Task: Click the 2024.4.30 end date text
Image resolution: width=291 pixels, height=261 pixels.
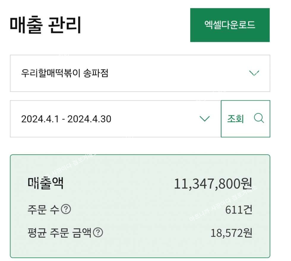Action: 89,119
